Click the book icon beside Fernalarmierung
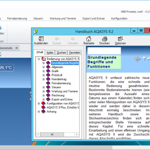This screenshot has width=150, height=150. (x=48, y=83)
